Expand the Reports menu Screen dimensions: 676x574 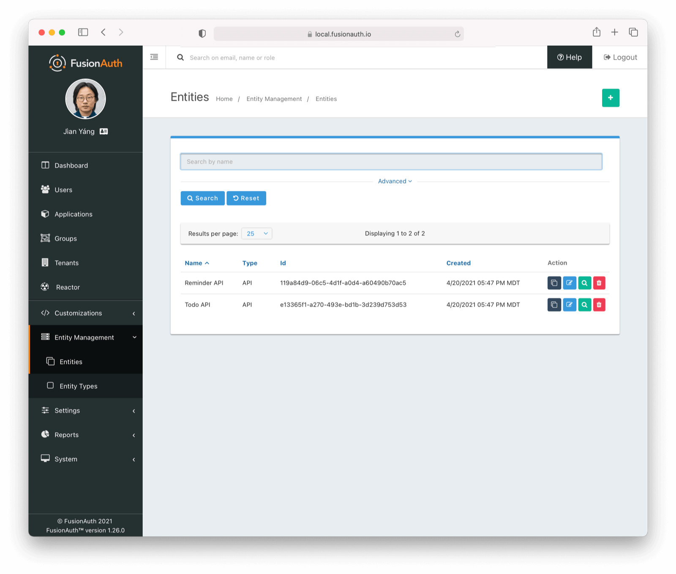click(86, 435)
